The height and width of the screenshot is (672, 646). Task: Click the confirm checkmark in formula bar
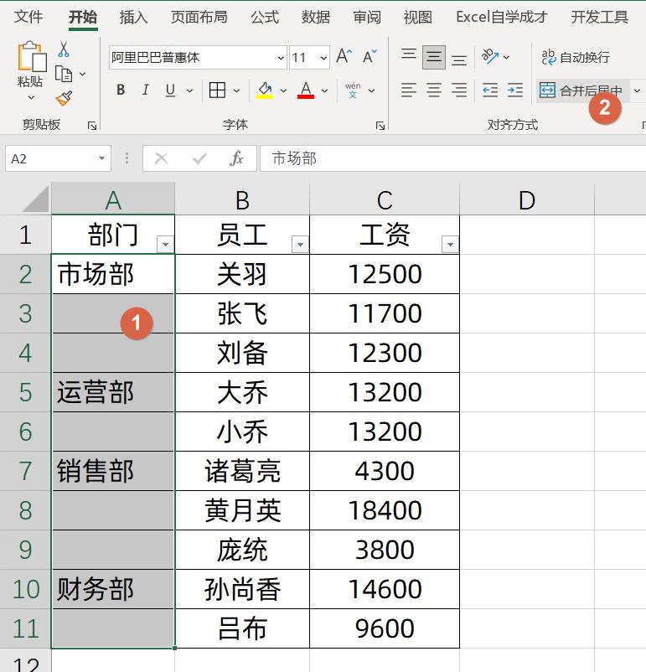pos(199,159)
